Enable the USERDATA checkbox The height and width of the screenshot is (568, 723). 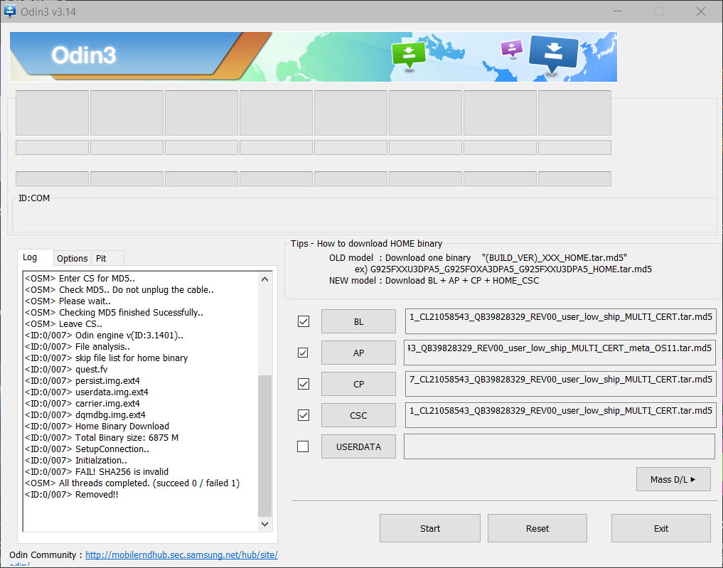[x=304, y=446]
